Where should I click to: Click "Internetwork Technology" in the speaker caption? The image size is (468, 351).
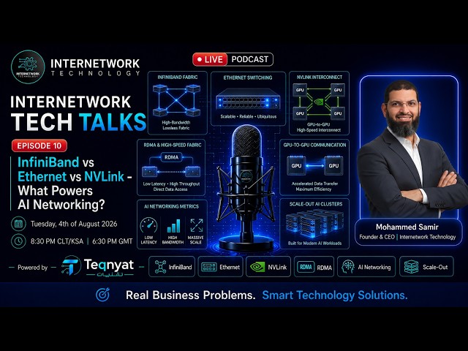click(x=427, y=237)
